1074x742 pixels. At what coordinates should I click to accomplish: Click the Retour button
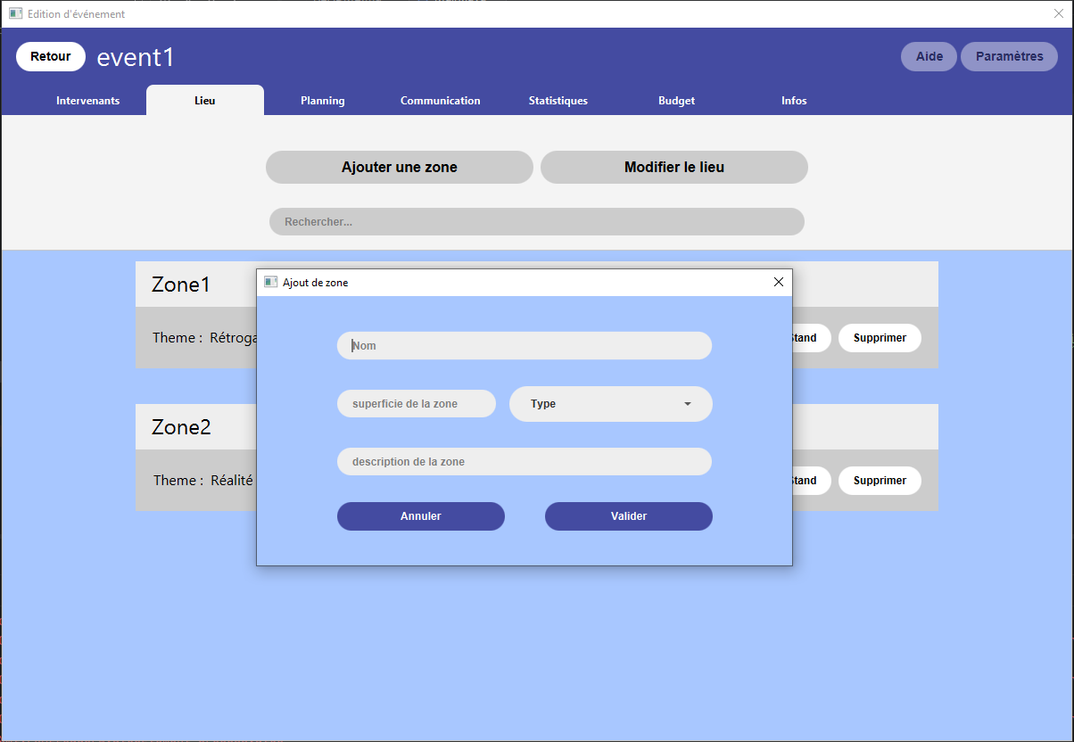click(51, 56)
